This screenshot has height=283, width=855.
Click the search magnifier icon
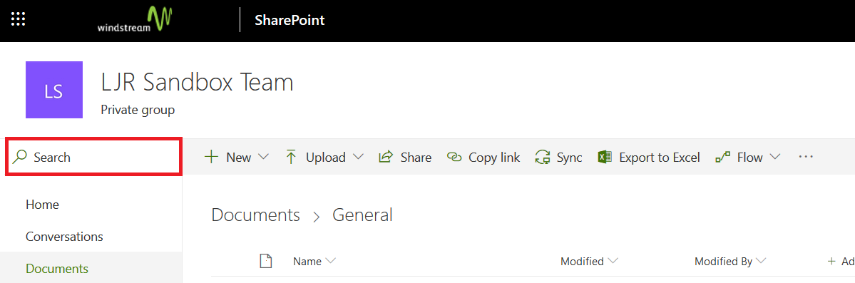pyautogui.click(x=20, y=158)
